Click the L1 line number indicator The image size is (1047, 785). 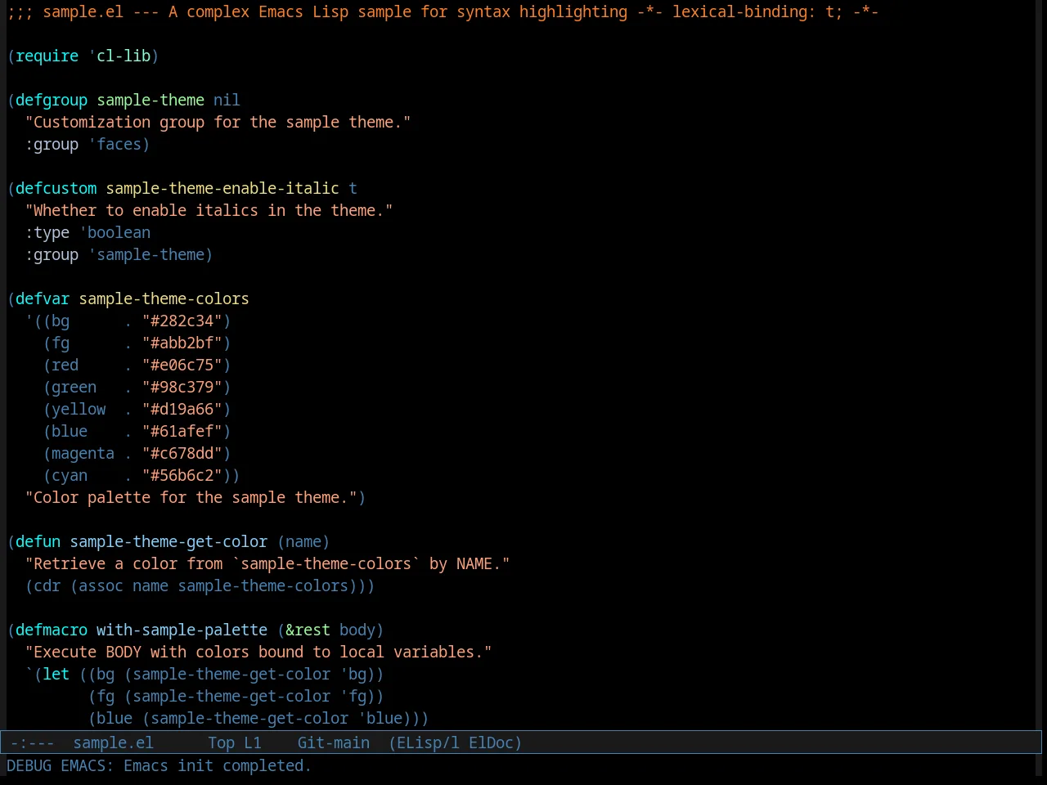click(x=253, y=742)
